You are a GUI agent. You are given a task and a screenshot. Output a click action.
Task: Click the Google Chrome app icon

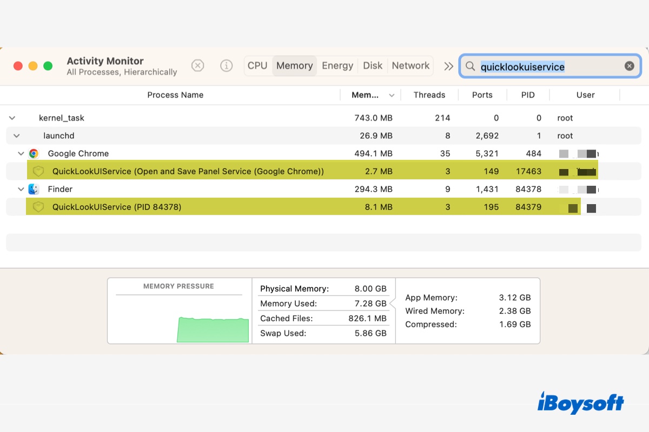click(34, 153)
